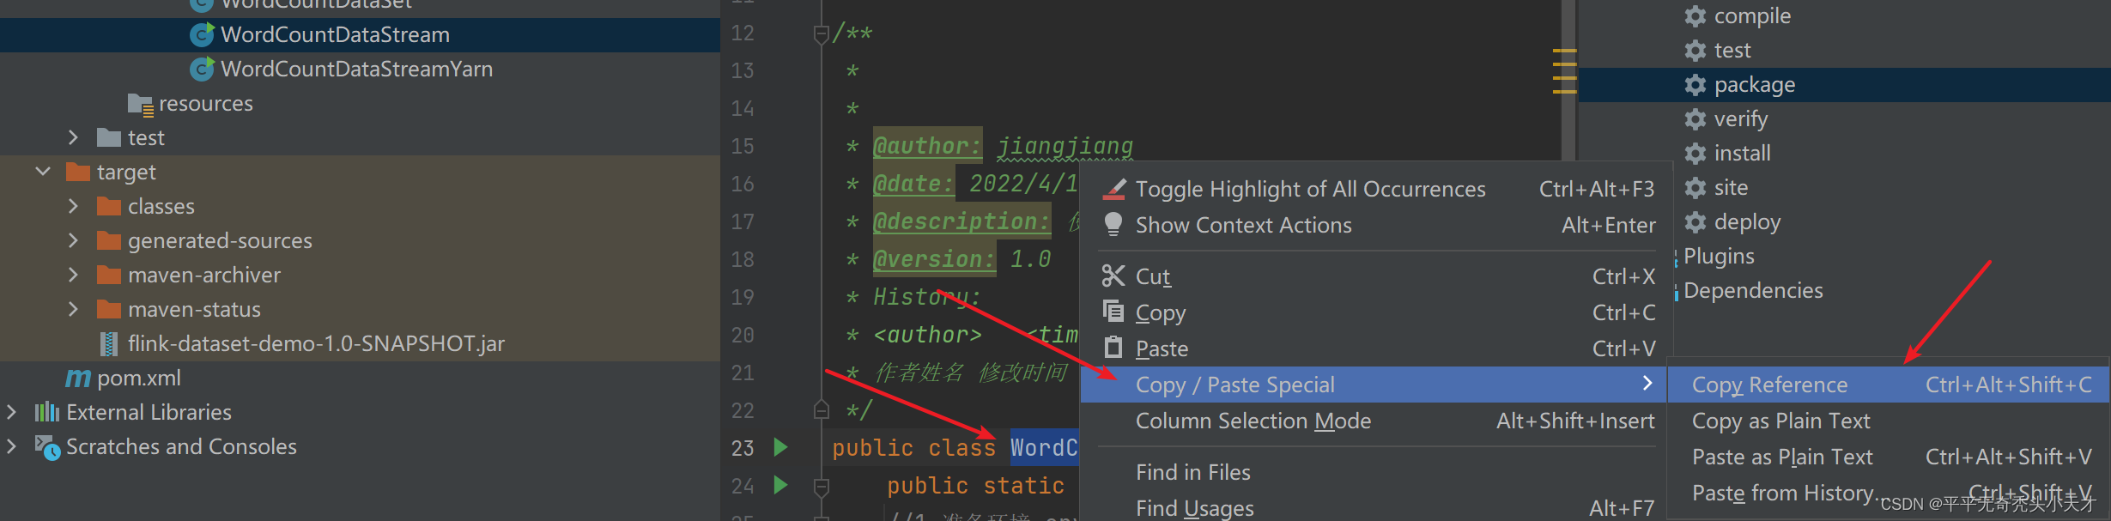Choose Paste as Plain Text

[x=1888, y=457]
